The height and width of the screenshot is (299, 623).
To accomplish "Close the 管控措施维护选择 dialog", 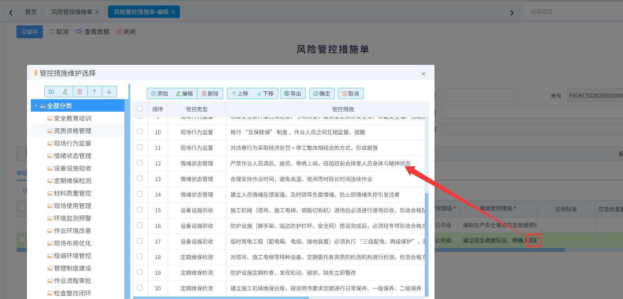I will pos(423,74).
